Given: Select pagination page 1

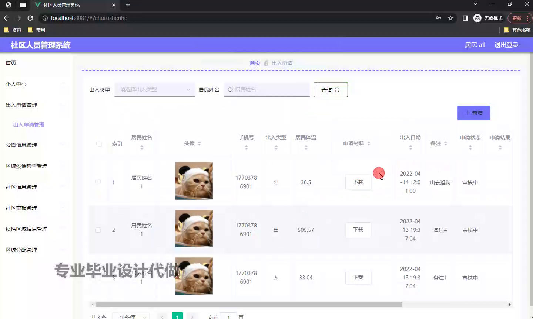Looking at the screenshot, I should [177, 316].
